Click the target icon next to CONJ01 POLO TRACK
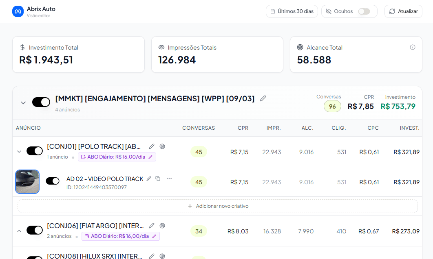433x259 pixels. [162, 146]
